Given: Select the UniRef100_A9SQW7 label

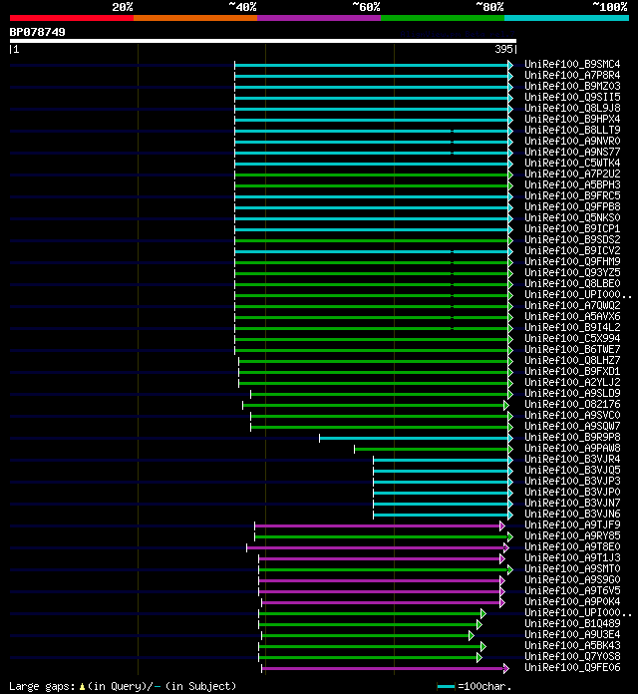Looking at the screenshot, I should [572, 426].
